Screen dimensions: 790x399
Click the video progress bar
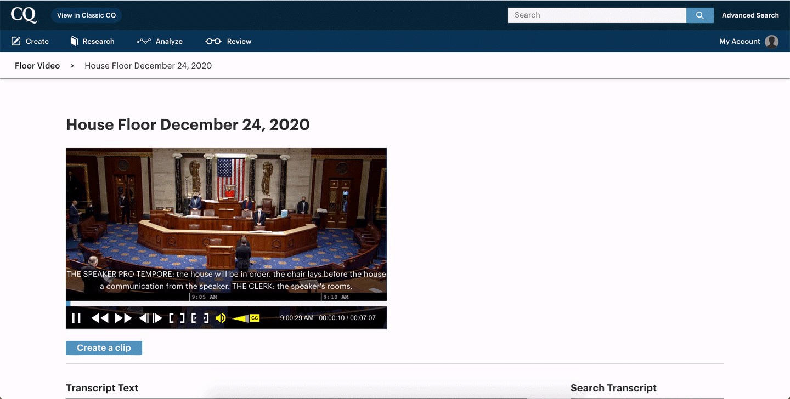tap(226, 304)
